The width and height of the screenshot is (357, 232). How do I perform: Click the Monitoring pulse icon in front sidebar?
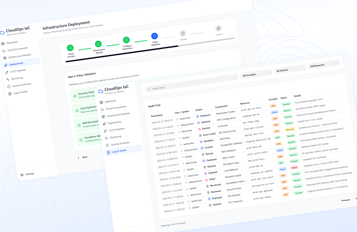[106, 137]
